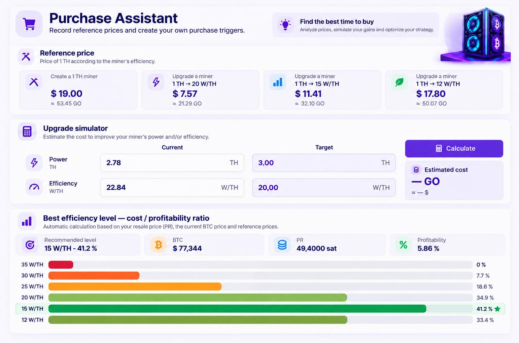The height and width of the screenshot is (343, 519).
Task: Click the $ 7.57 price value
Action: tap(185, 93)
